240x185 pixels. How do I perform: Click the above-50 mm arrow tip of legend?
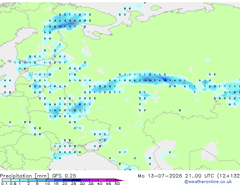(x=120, y=180)
